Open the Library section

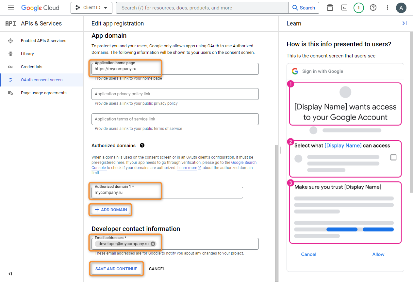point(42,54)
